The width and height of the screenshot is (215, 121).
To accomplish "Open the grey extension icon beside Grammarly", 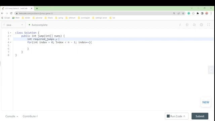I will (x=193, y=13).
